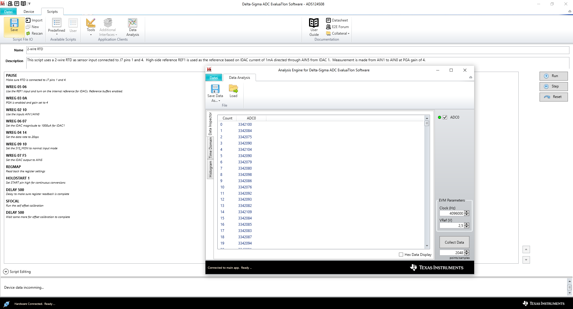Select the HOLDSTART 1 script line

pyautogui.click(x=18, y=178)
